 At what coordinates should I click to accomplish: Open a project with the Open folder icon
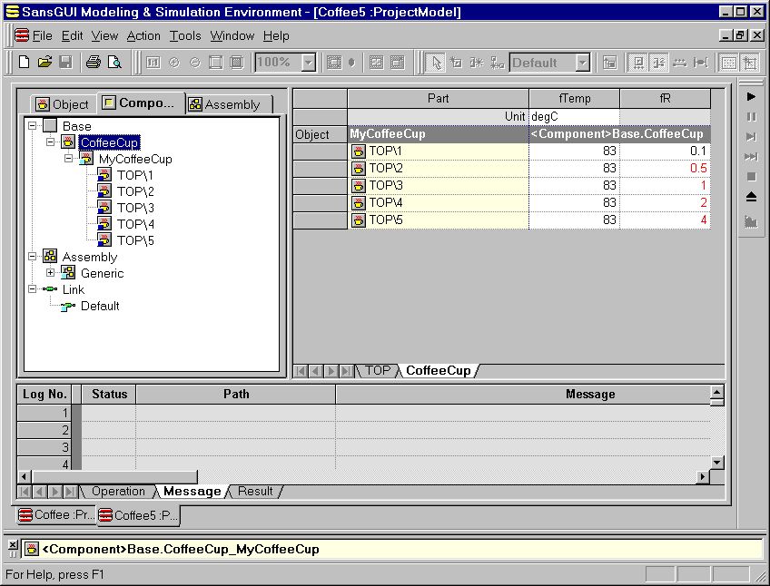pyautogui.click(x=44, y=63)
